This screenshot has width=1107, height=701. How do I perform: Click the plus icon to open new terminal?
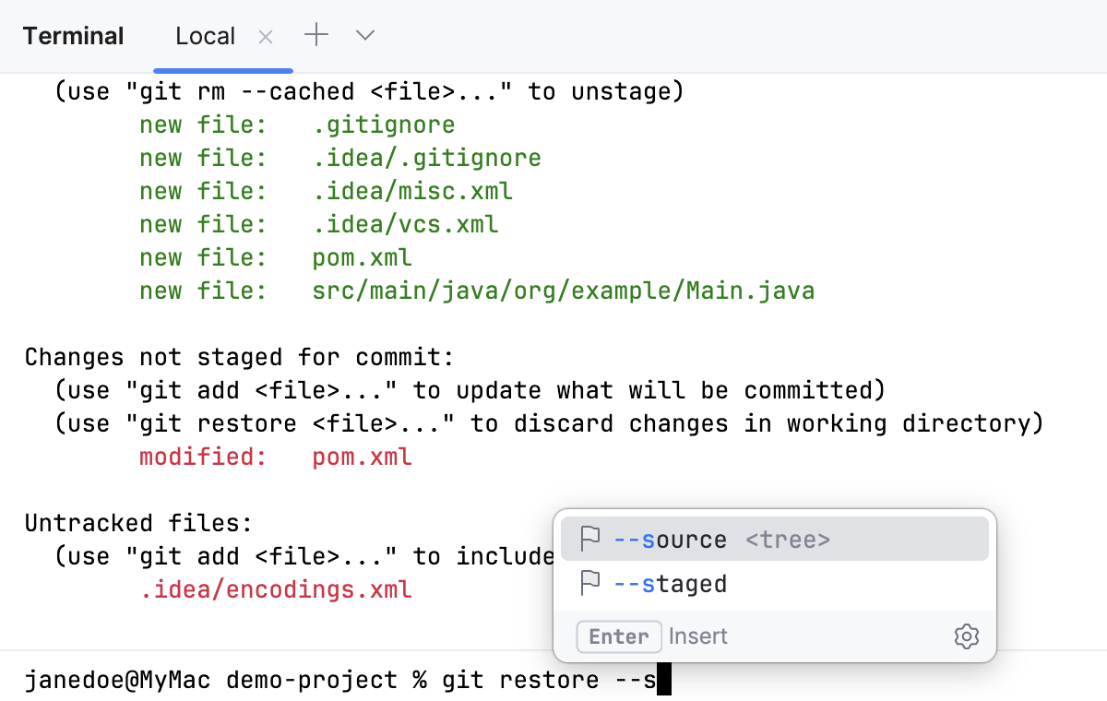(315, 35)
